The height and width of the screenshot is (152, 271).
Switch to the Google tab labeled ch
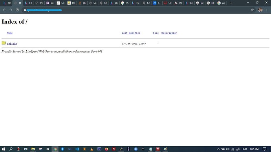[125, 3]
